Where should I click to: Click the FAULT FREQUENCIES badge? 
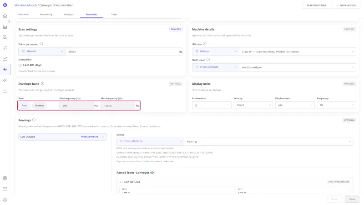click(x=339, y=182)
